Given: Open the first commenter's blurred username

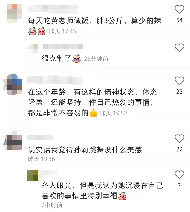Looking at the screenshot, I should pos(53,9).
